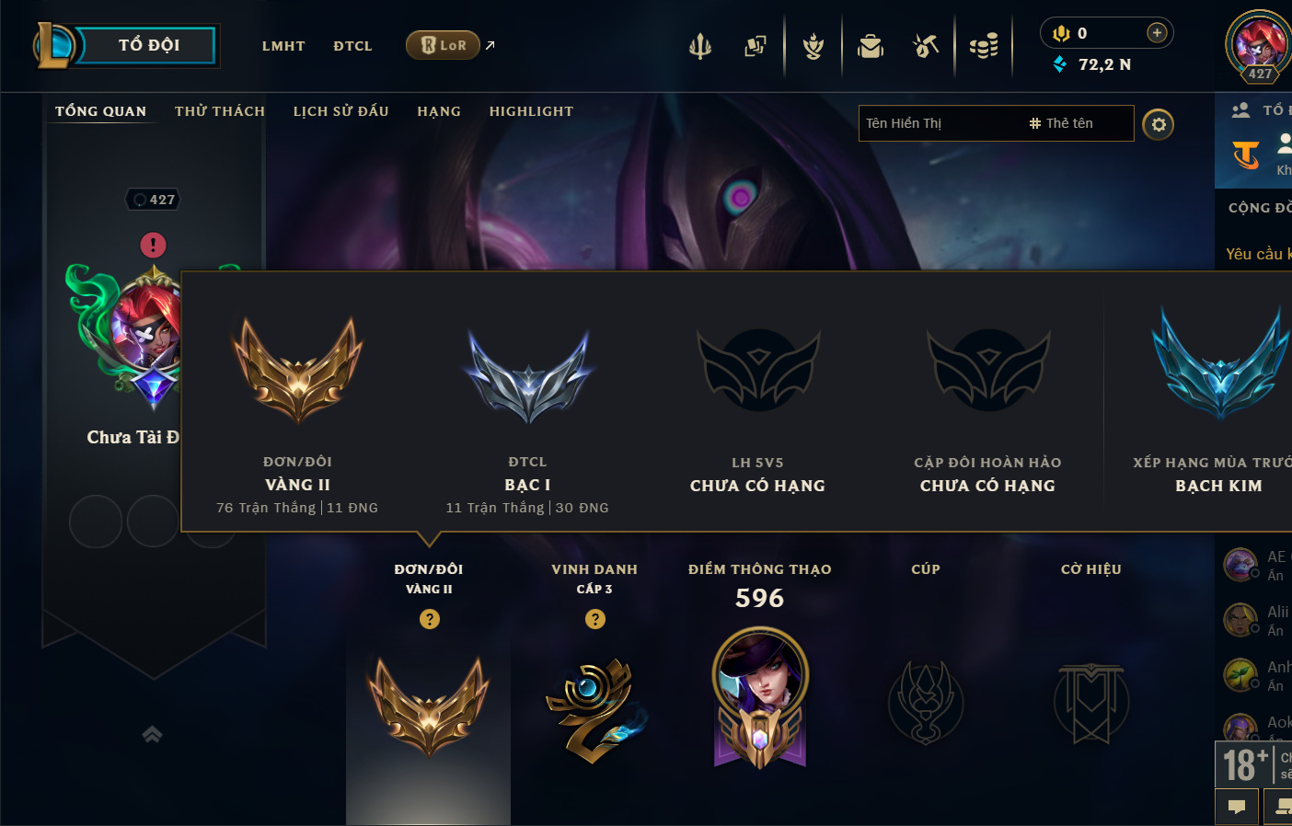Add RP with the plus button
This screenshot has height=826, width=1292.
1157,33
